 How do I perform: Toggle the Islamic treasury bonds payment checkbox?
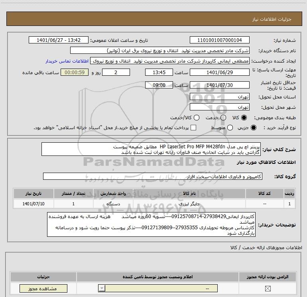pos(193,128)
